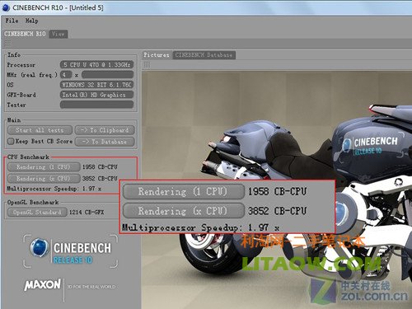Send results with To Database button
The image size is (412, 309).
(x=105, y=142)
